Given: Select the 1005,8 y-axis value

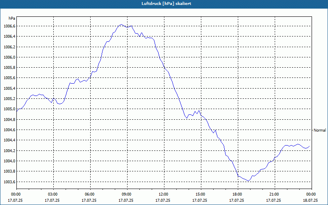Looking at the screenshot, I should pos(9,68).
